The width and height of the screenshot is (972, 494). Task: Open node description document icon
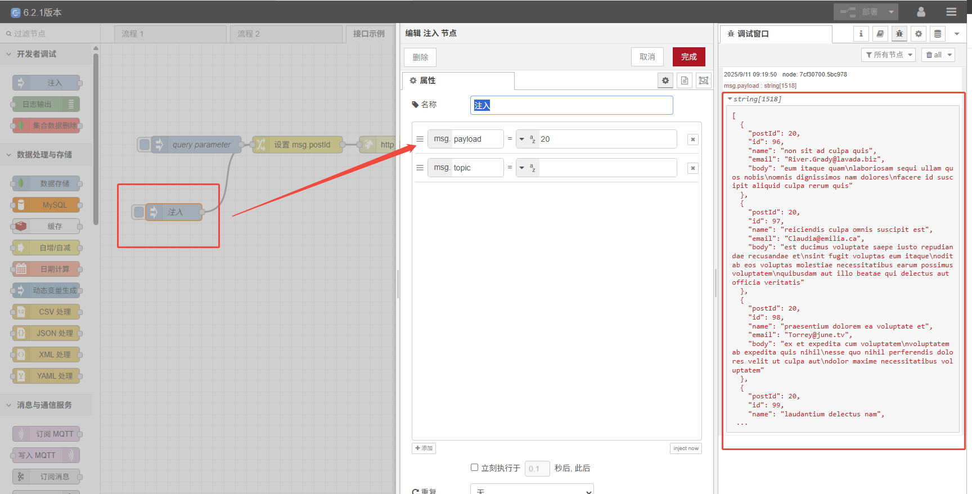tap(685, 80)
